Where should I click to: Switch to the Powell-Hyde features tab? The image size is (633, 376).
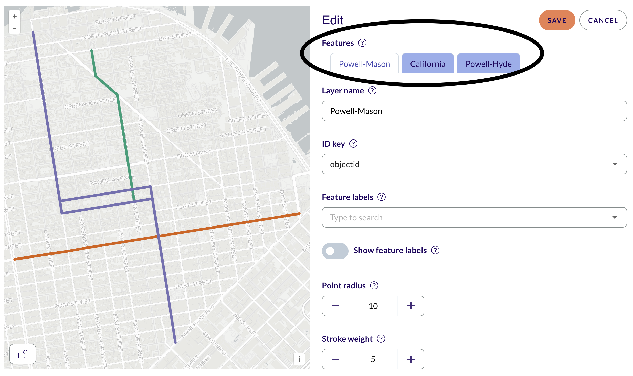pos(488,64)
